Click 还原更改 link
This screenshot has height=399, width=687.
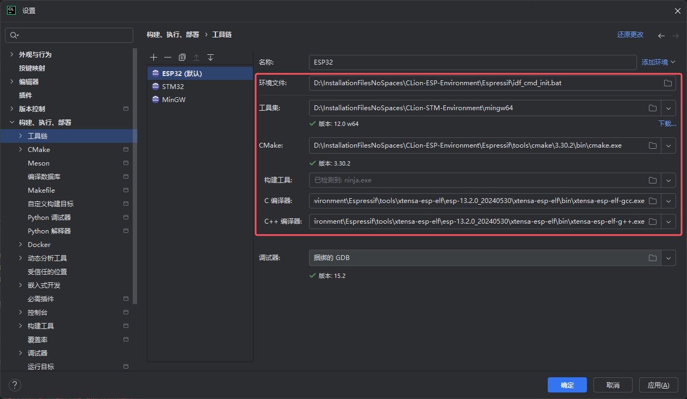630,35
